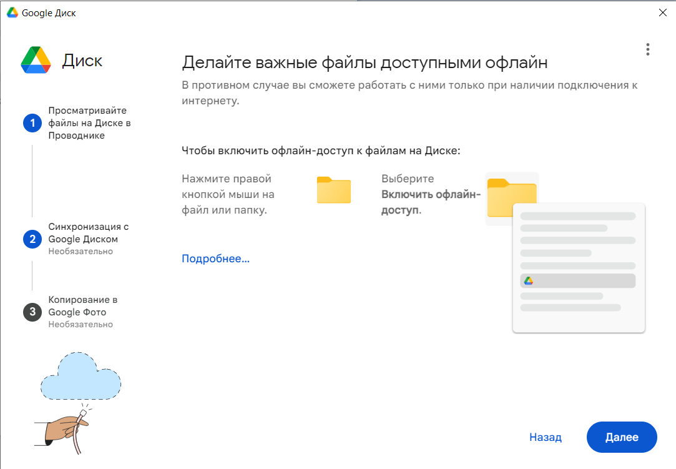Click the Google Drive title bar icon

click(12, 12)
